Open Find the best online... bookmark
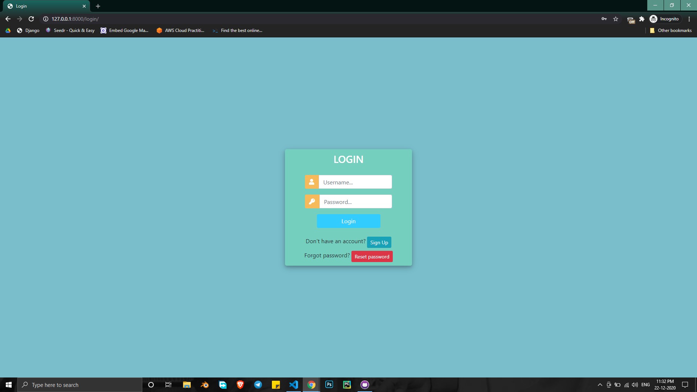 [237, 30]
